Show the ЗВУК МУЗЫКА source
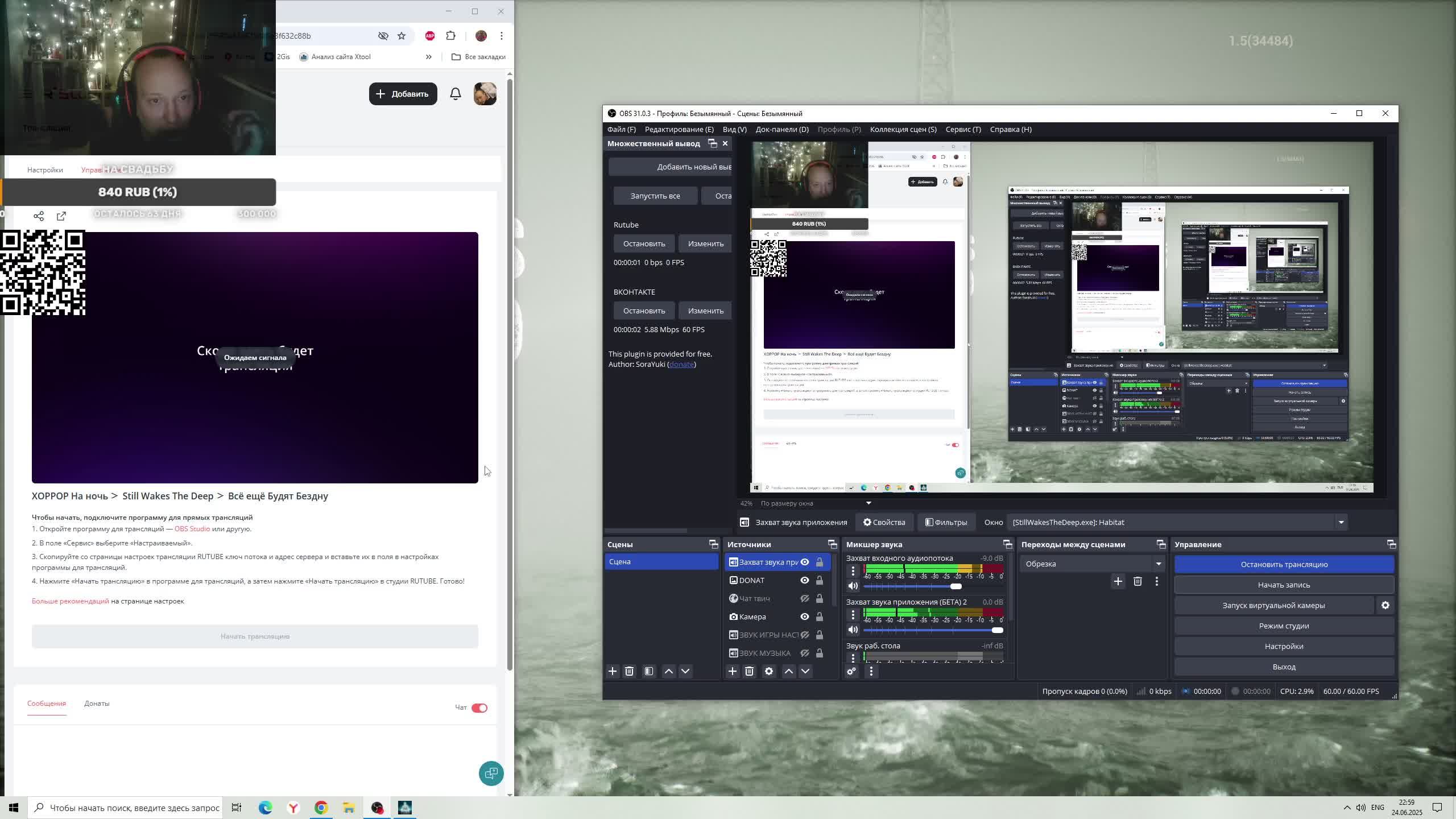 click(805, 653)
